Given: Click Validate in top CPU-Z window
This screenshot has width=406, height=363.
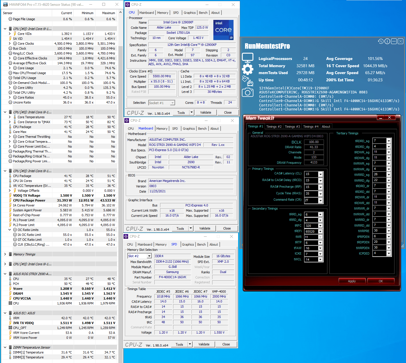Looking at the screenshot, I should click(206, 112).
